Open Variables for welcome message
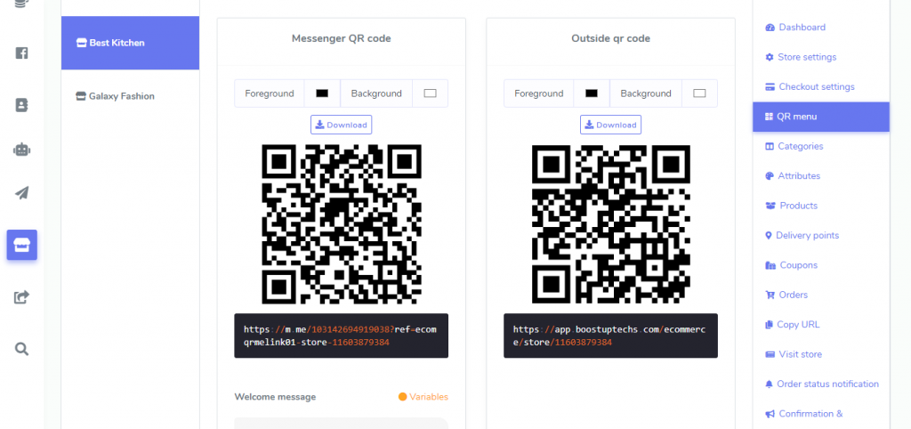 click(423, 397)
